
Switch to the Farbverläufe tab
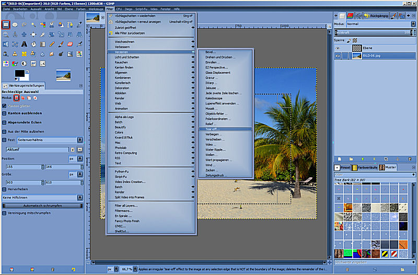pyautogui.click(x=364, y=167)
